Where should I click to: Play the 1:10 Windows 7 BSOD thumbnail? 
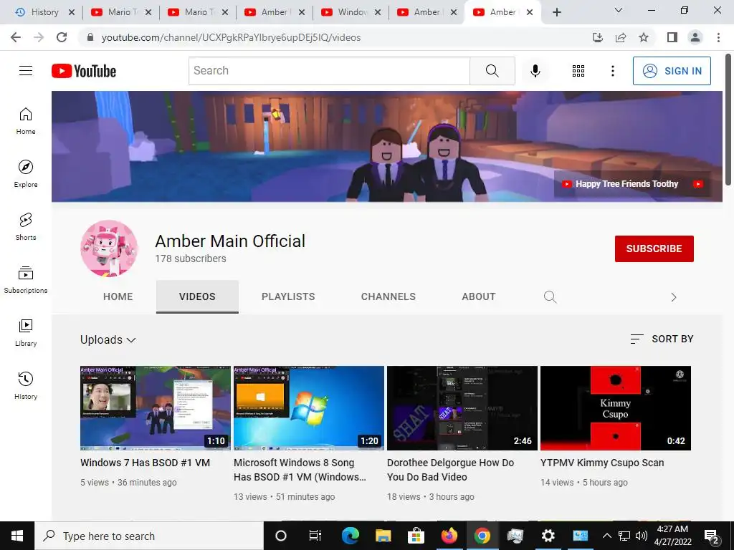coord(156,407)
